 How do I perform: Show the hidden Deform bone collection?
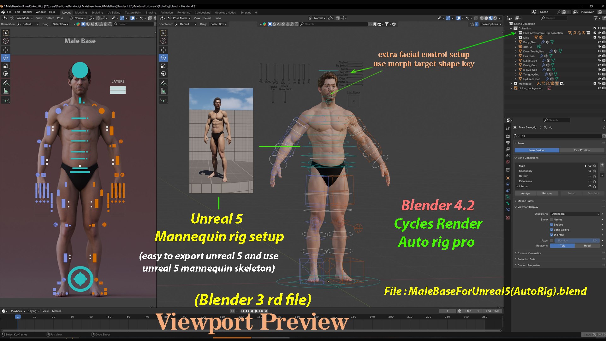point(590,176)
